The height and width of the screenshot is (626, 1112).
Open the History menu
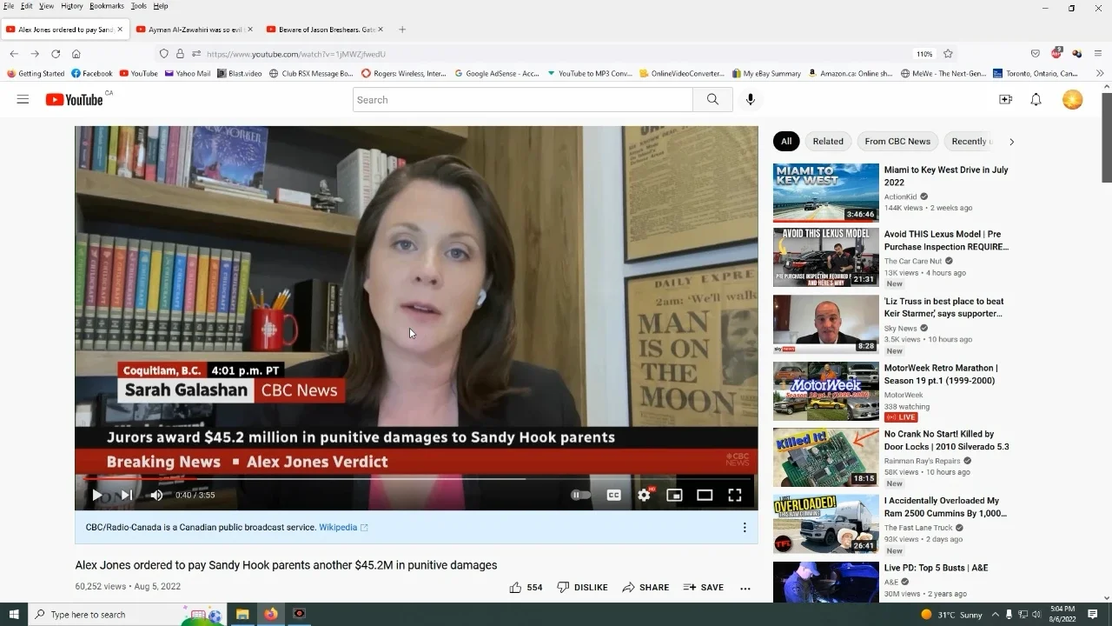(72, 6)
